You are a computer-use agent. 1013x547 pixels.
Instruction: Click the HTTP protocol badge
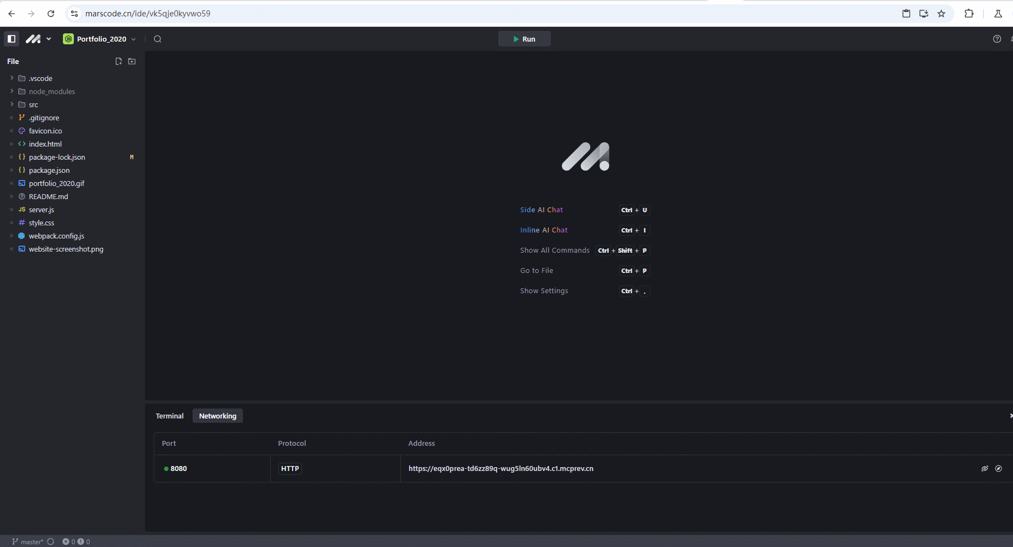[290, 469]
